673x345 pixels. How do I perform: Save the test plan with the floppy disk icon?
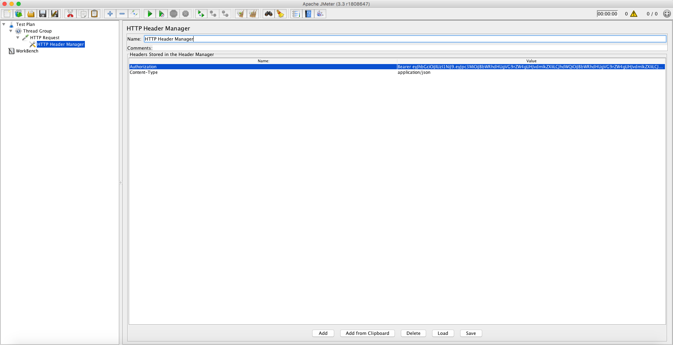pyautogui.click(x=43, y=14)
